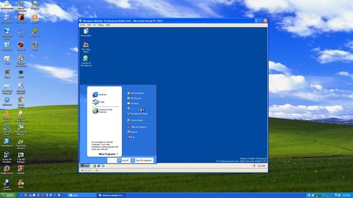This screenshot has height=198, width=353.
Task: Open My Computer icon on host desktop
Action: pyautogui.click(x=7, y=19)
